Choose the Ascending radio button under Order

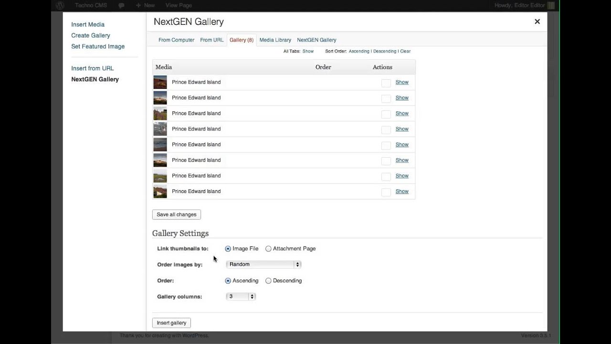pyautogui.click(x=228, y=281)
